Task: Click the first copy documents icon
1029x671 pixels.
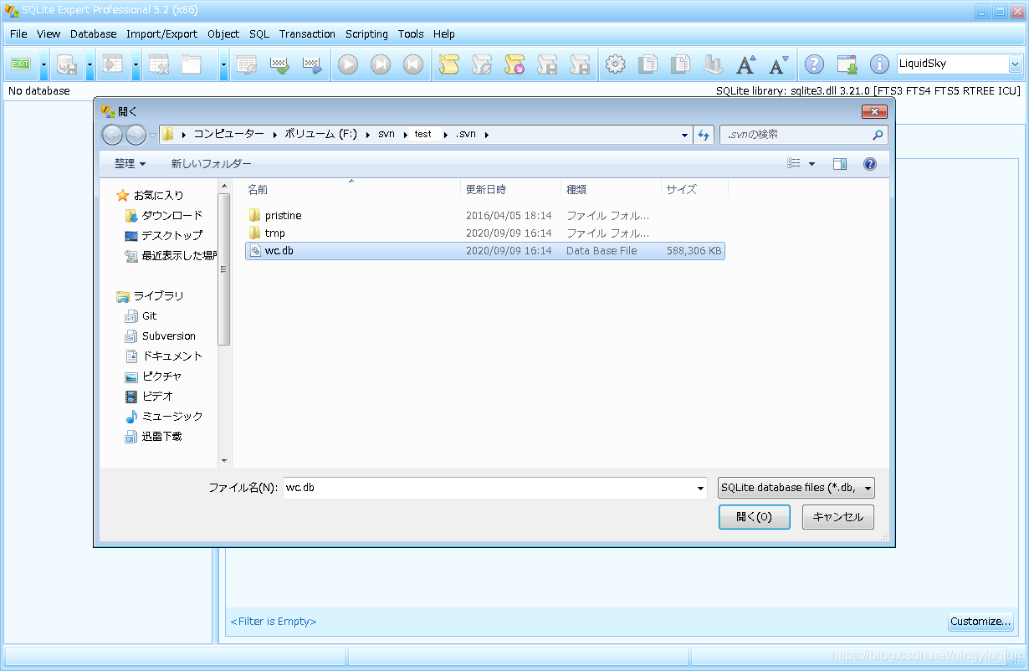Action: coord(648,64)
